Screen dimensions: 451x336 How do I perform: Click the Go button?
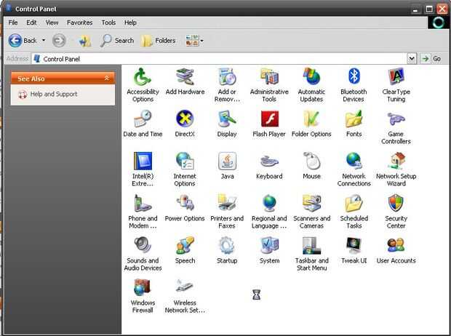click(x=431, y=59)
